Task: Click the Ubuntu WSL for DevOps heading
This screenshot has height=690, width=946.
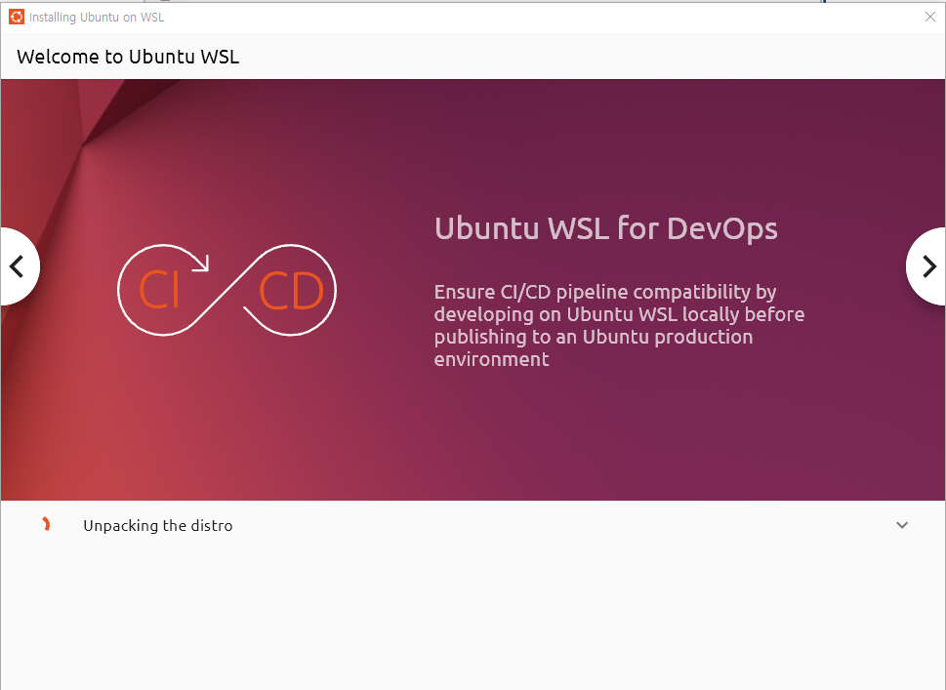Action: pyautogui.click(x=606, y=228)
